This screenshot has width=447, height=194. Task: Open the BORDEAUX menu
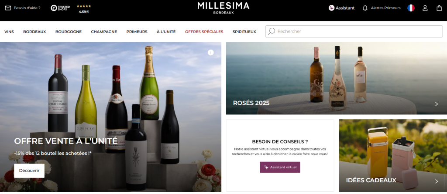coord(34,32)
